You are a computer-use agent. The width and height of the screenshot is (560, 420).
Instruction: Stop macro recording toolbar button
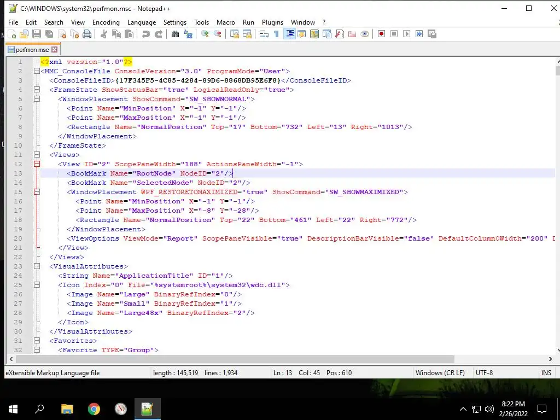click(394, 34)
